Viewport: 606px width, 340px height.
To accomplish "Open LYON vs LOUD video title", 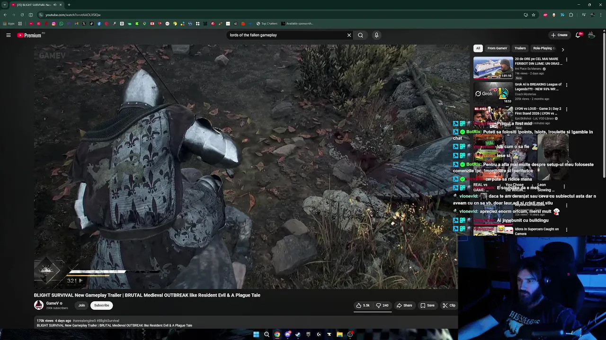I will point(539,111).
